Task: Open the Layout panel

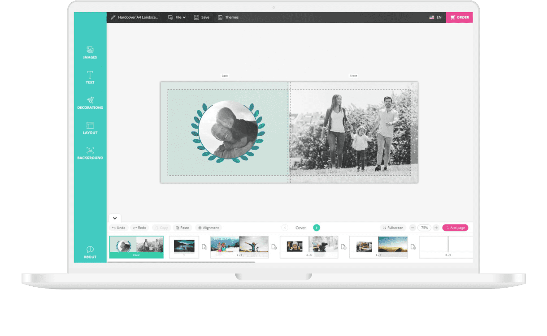Action: pos(90,128)
